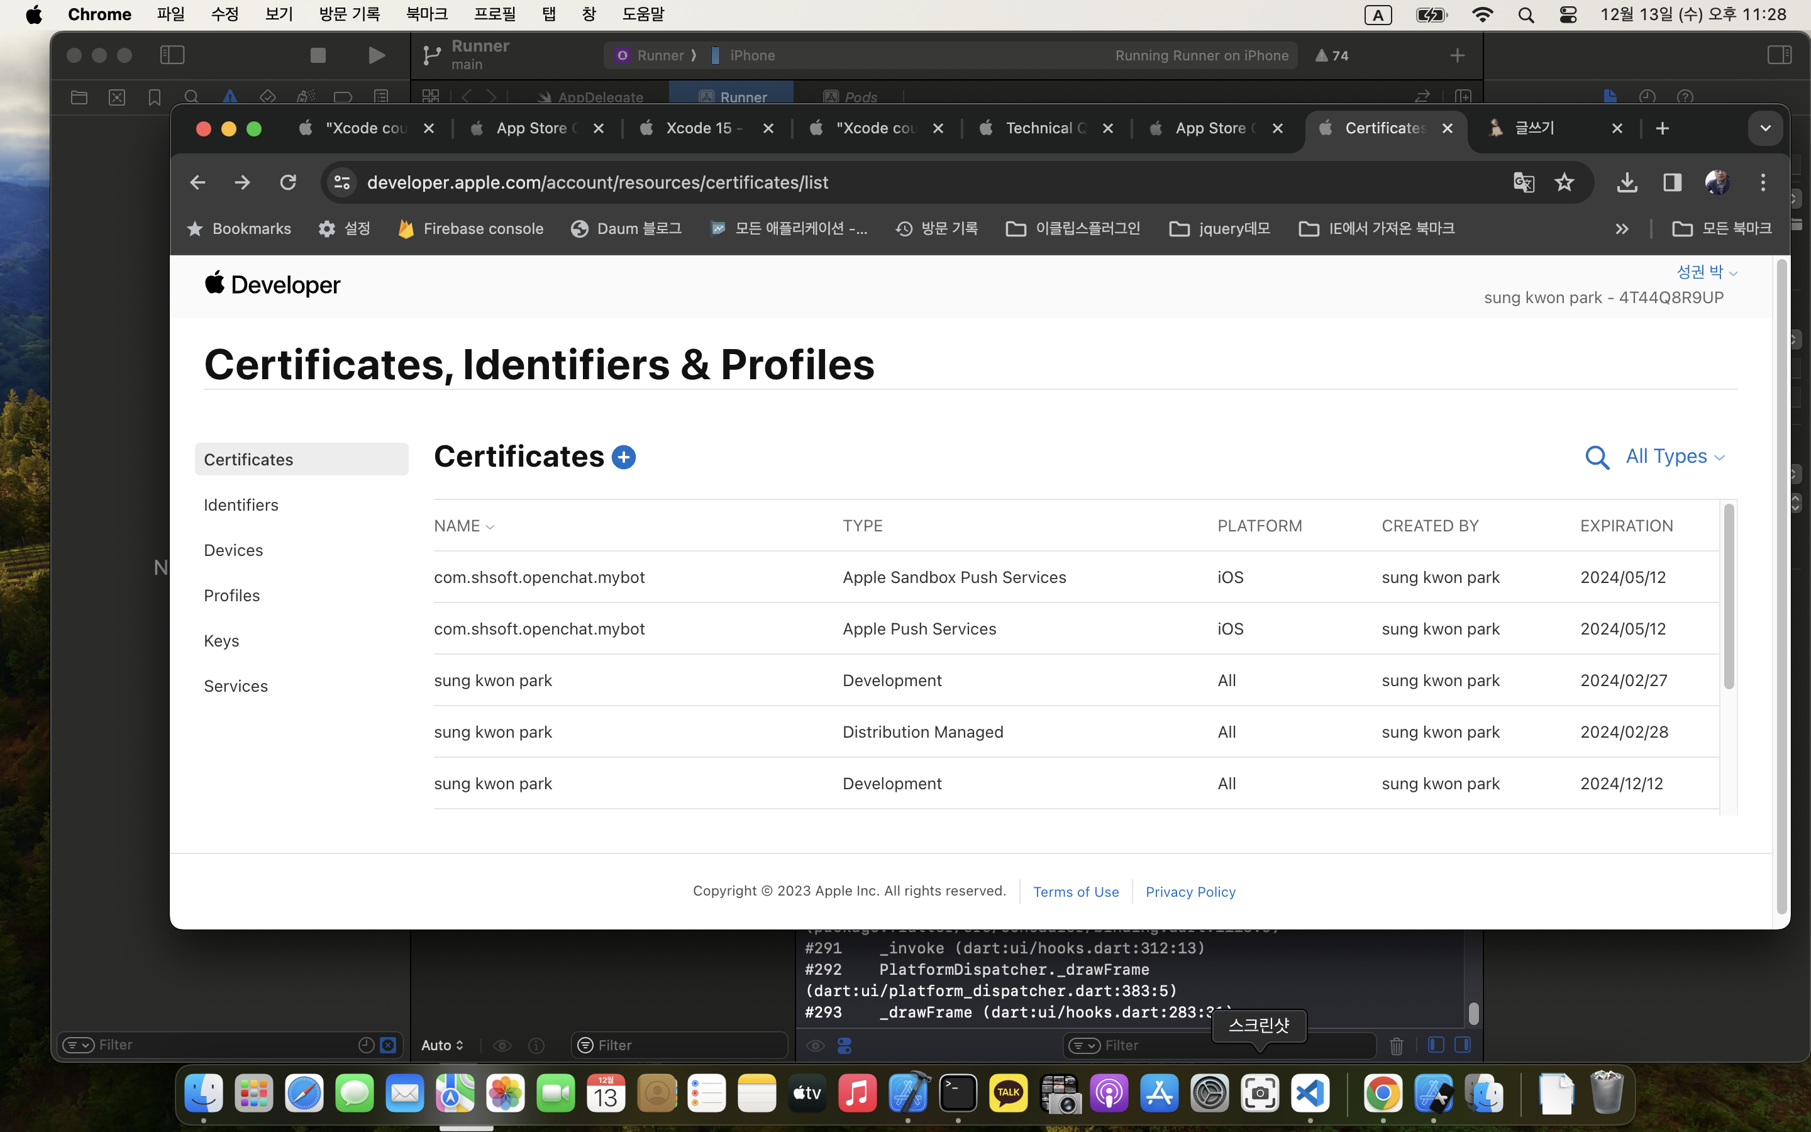Expand the All Types filter dropdown

pos(1675,457)
